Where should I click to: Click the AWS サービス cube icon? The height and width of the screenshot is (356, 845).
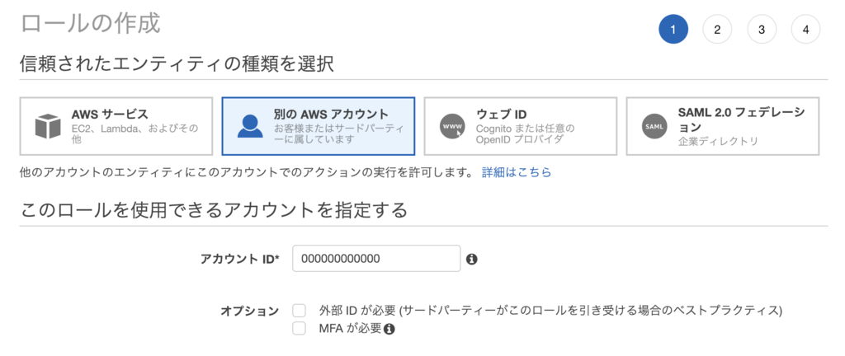(48, 126)
